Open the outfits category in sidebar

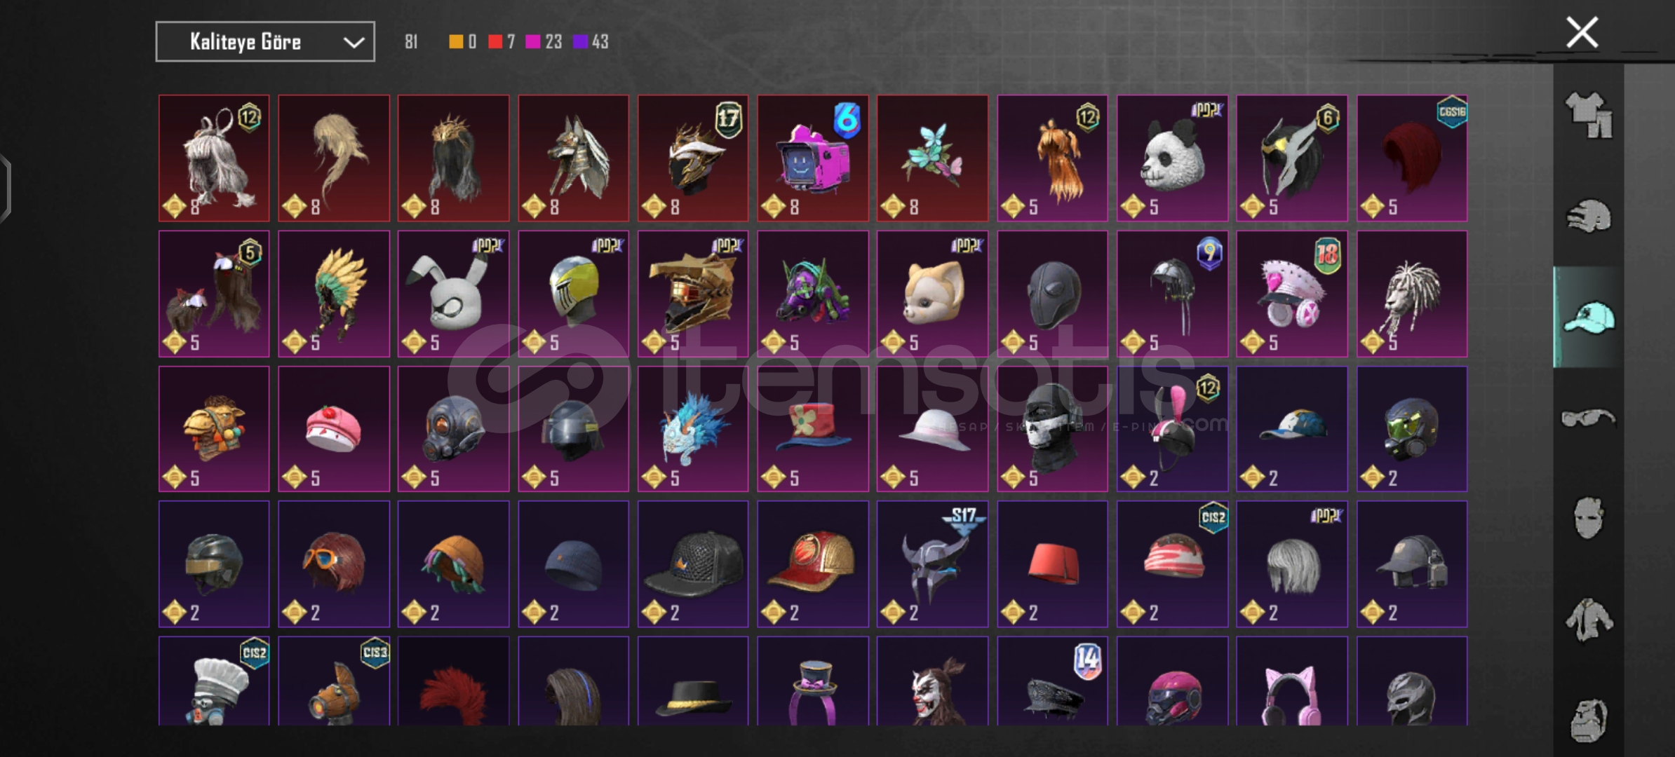pos(1589,115)
